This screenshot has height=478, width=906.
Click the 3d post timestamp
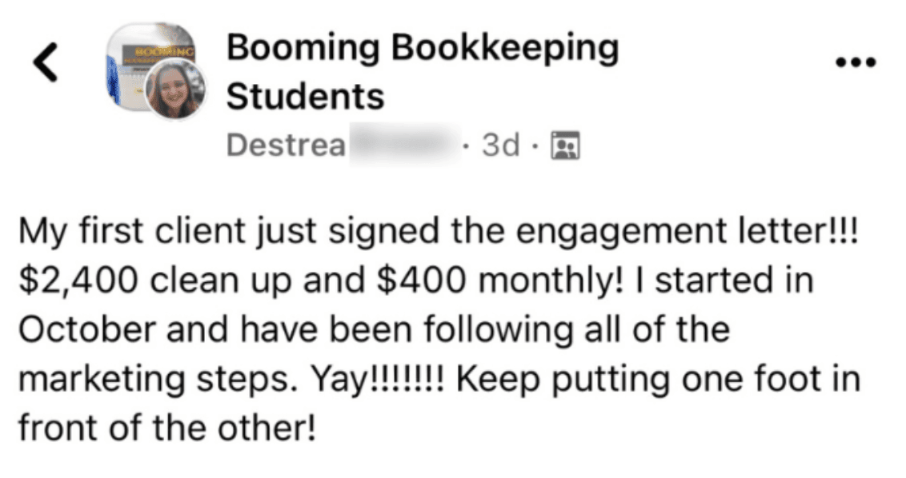pyautogui.click(x=501, y=146)
